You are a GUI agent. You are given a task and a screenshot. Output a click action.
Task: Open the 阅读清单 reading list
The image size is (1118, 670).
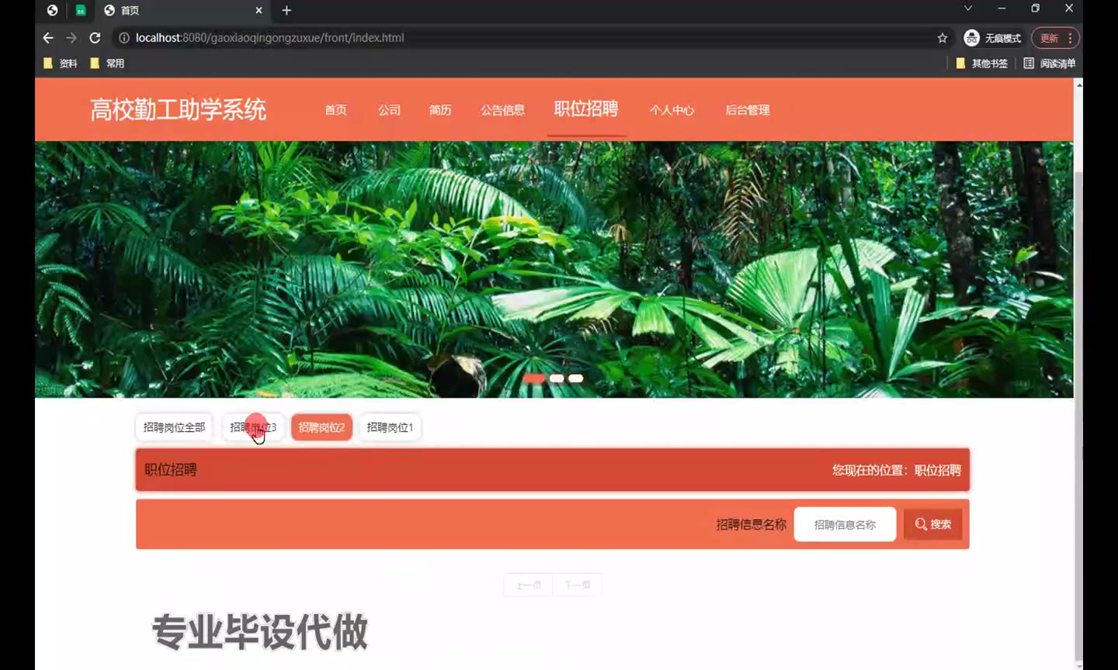pos(1050,64)
